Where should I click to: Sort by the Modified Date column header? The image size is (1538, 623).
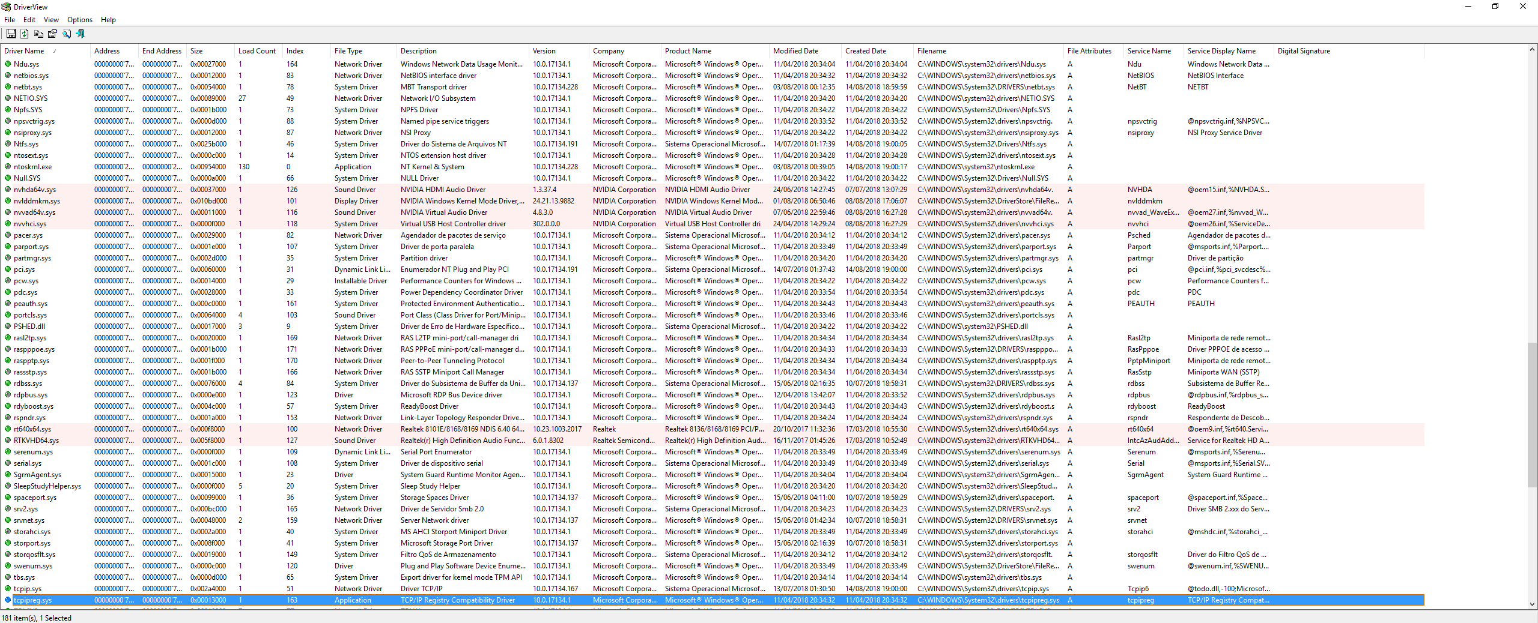coord(795,51)
